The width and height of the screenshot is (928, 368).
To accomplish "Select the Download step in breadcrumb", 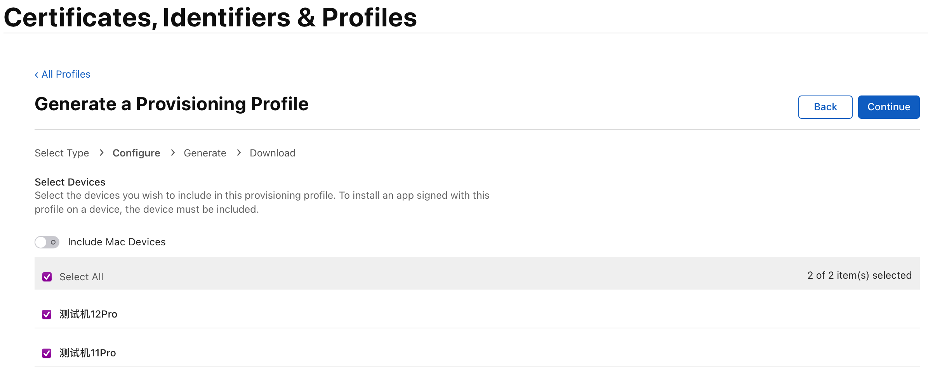I will coord(273,153).
